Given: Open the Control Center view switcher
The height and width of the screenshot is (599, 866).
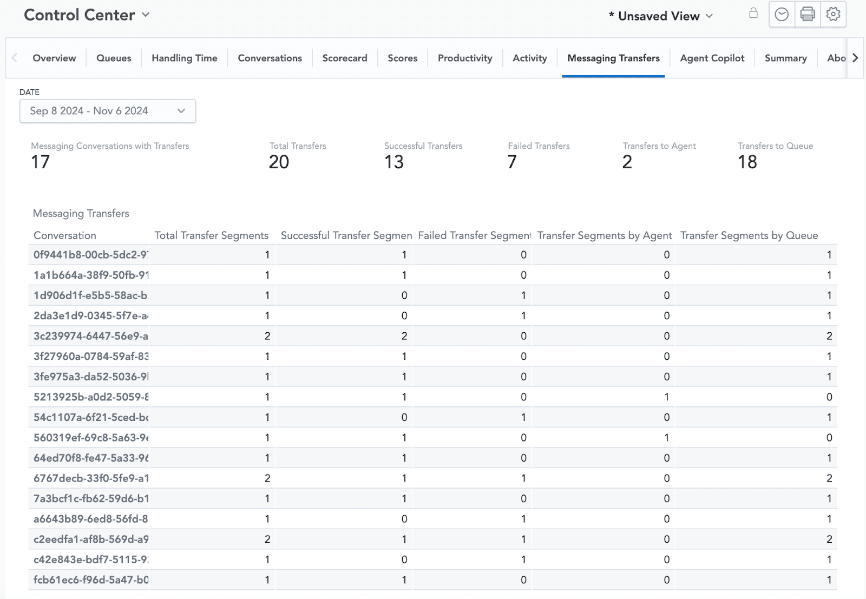Looking at the screenshot, I should (x=145, y=16).
